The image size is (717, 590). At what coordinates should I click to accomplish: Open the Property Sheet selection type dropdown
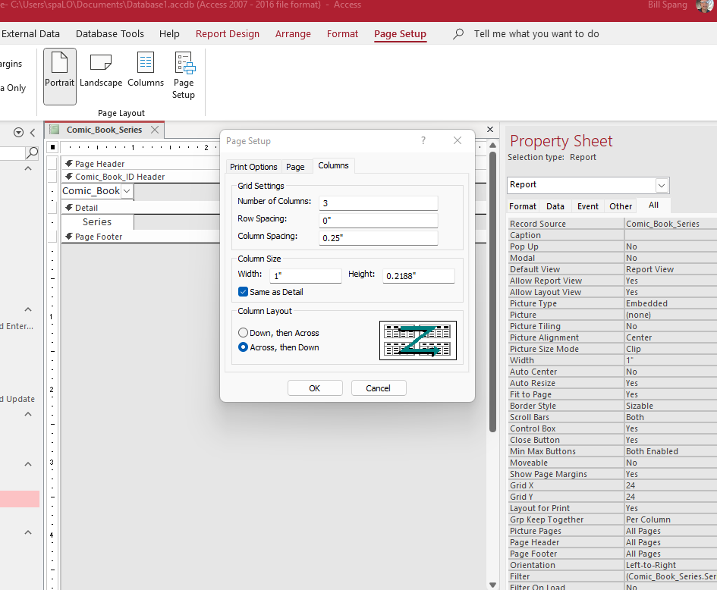[x=661, y=185]
